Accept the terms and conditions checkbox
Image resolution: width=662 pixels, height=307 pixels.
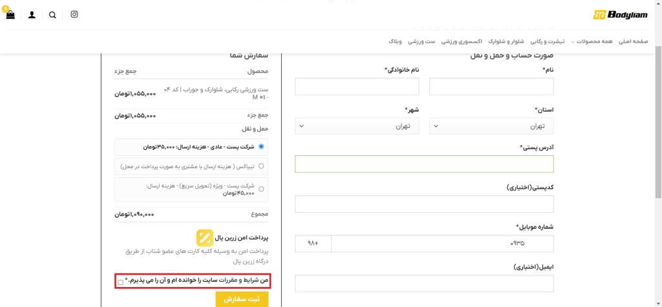click(121, 282)
